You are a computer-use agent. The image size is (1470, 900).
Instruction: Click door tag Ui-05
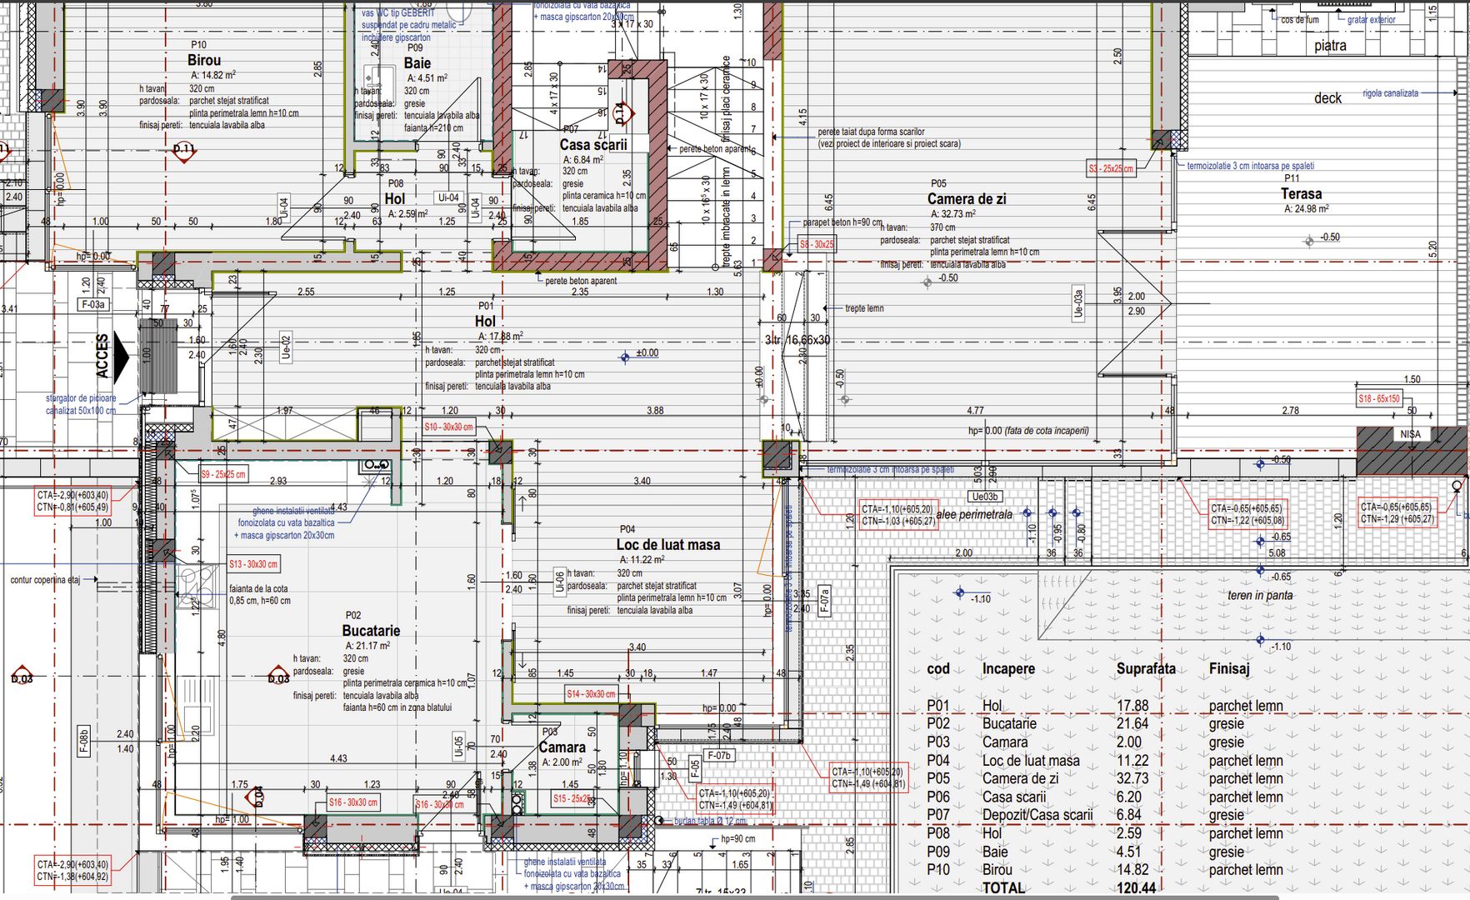pyautogui.click(x=458, y=747)
